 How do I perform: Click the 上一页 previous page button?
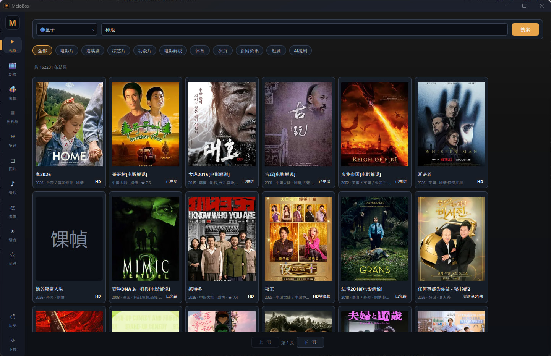pos(265,342)
